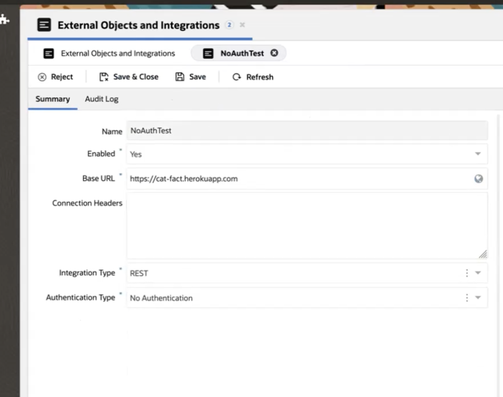Click inside the Connection Headers text area

coord(307,224)
